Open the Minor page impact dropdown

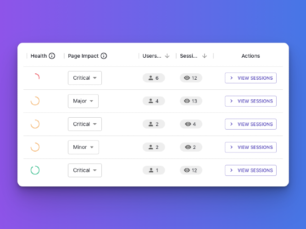[x=83, y=147]
